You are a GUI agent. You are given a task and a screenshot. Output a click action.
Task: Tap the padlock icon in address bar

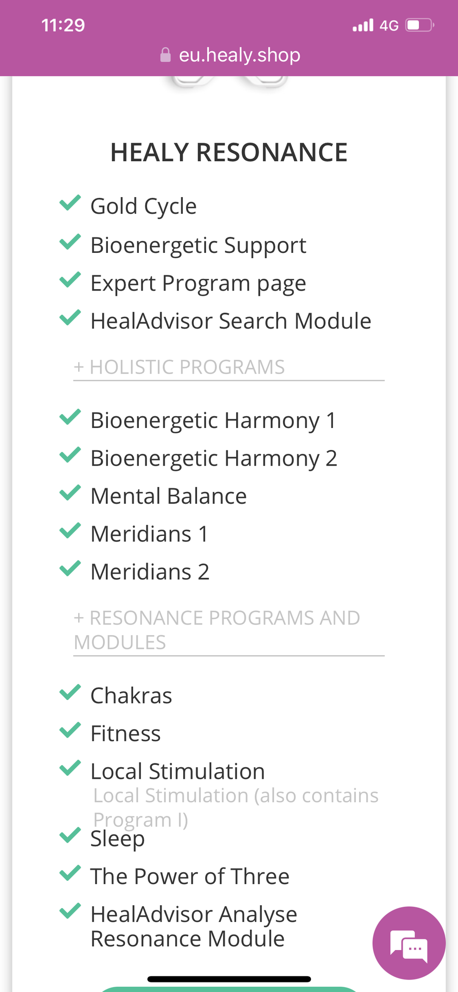click(x=166, y=55)
